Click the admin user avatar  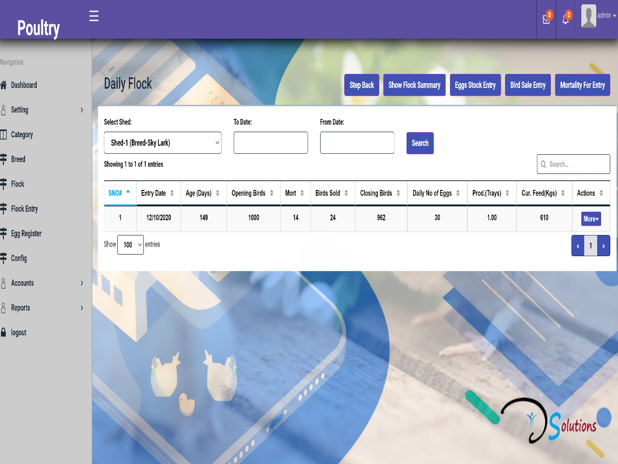(x=589, y=16)
